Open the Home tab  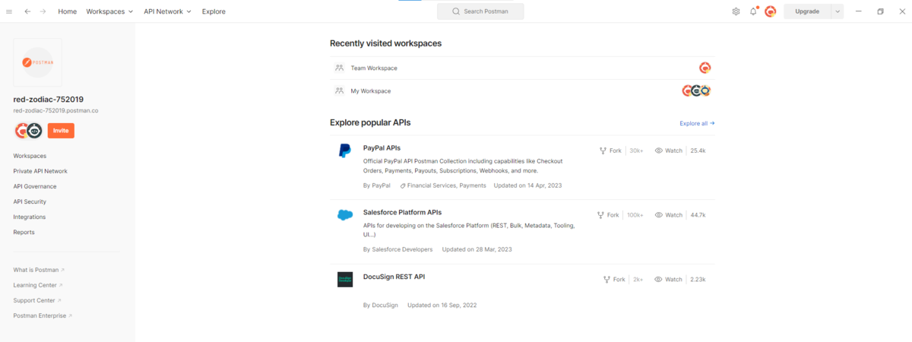point(68,11)
